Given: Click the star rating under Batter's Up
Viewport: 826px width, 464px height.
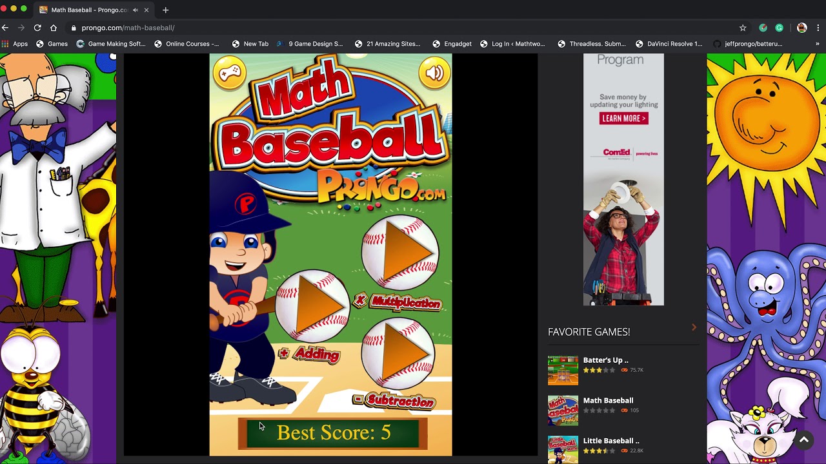Looking at the screenshot, I should tap(599, 371).
